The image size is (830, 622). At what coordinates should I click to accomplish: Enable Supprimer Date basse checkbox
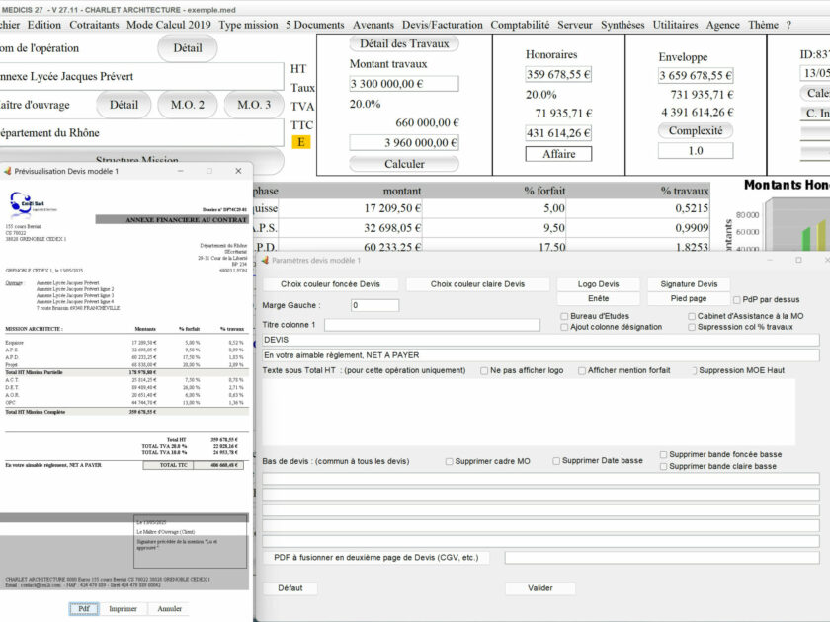pyautogui.click(x=555, y=461)
